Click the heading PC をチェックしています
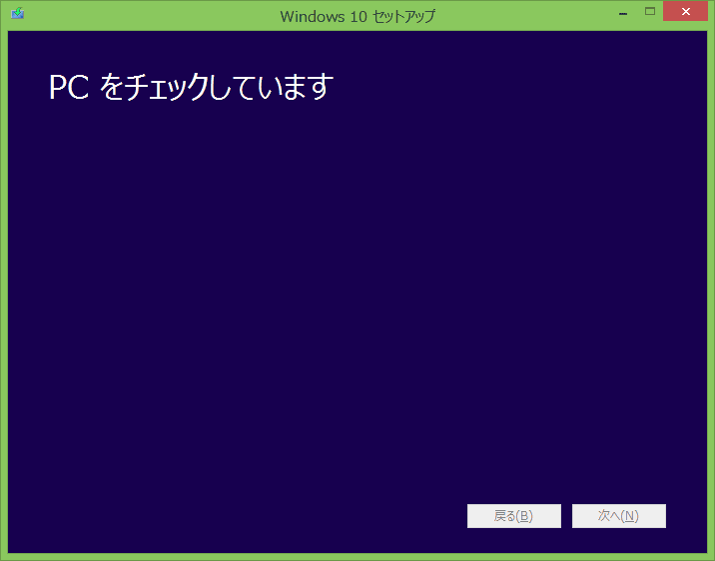 191,87
